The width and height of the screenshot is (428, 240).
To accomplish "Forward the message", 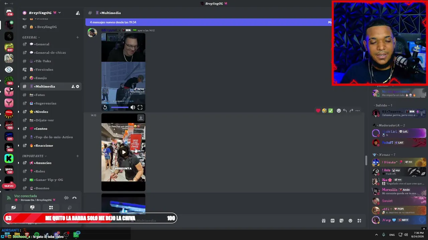I will coord(351,111).
